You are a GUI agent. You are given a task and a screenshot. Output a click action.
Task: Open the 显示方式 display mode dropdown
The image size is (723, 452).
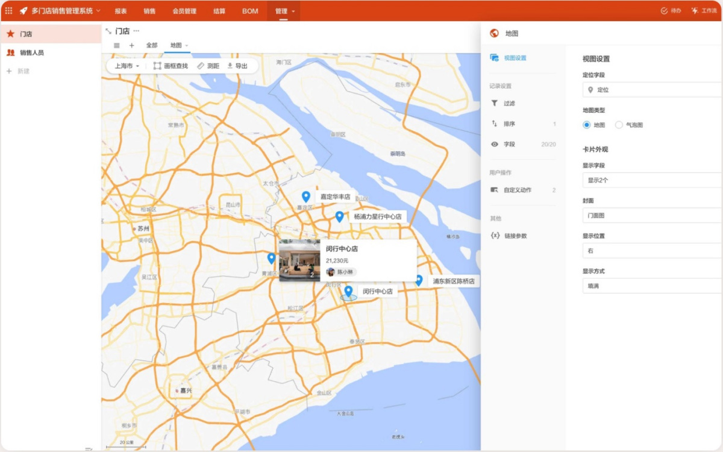pos(652,286)
